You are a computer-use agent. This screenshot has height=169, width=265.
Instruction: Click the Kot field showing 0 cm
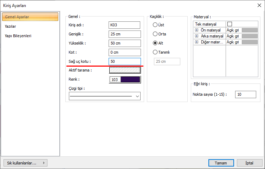[x=125, y=52]
